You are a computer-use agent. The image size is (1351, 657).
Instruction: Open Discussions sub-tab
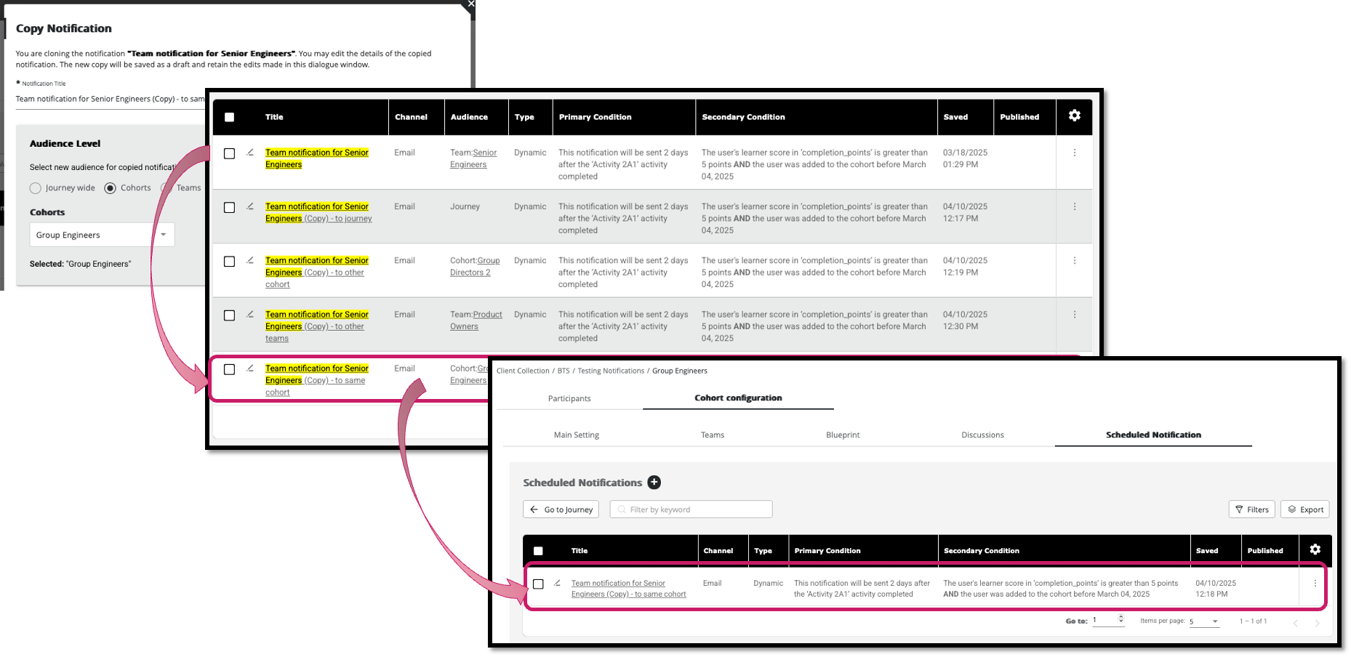982,435
